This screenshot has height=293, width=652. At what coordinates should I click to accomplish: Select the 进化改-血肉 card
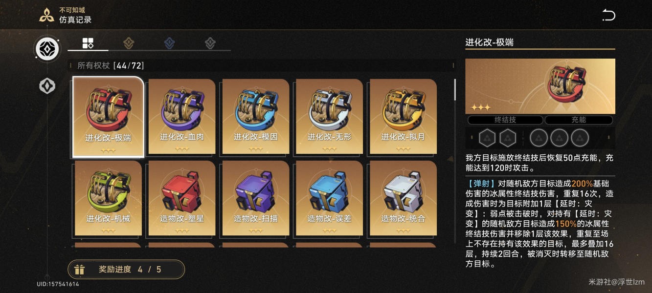tap(182, 117)
